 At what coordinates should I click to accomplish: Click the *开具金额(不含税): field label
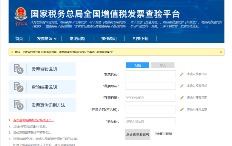click(105, 110)
